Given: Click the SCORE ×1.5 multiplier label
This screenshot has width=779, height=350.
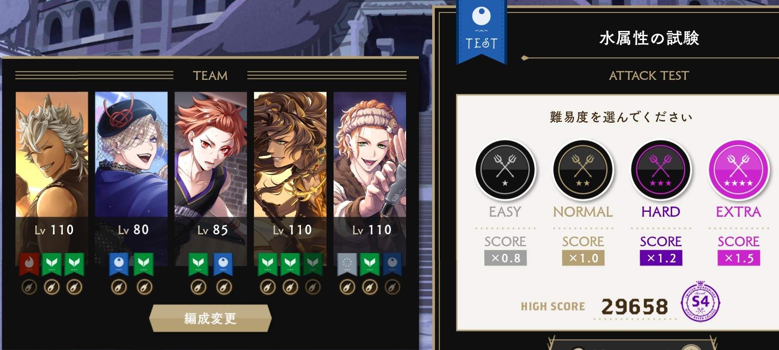Looking at the screenshot, I should (738, 250).
